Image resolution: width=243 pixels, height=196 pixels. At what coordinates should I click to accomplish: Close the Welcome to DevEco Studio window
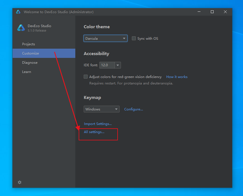tap(225, 12)
